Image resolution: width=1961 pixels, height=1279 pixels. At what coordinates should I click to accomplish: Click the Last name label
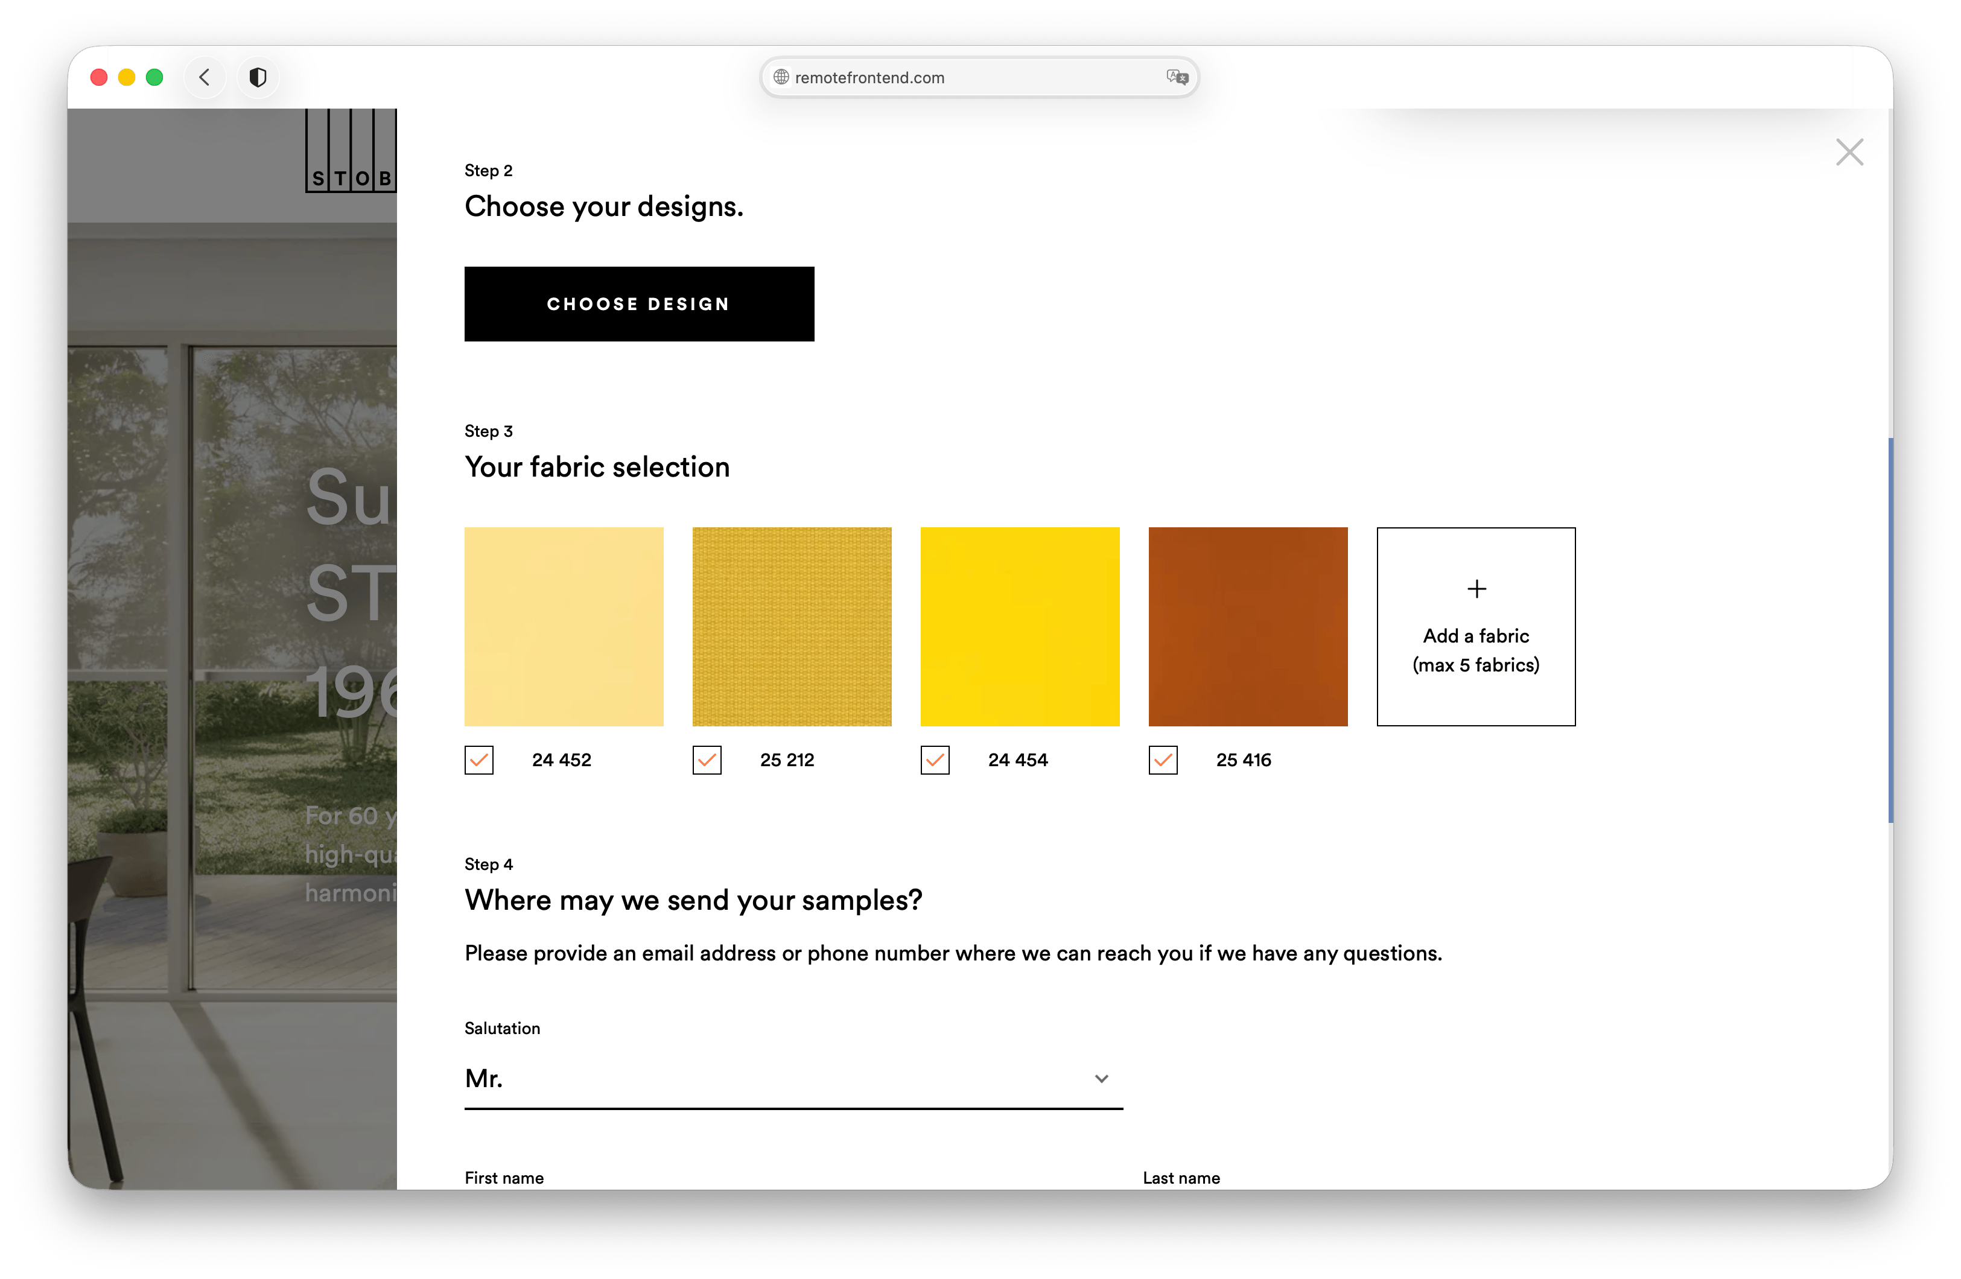pos(1181,1178)
